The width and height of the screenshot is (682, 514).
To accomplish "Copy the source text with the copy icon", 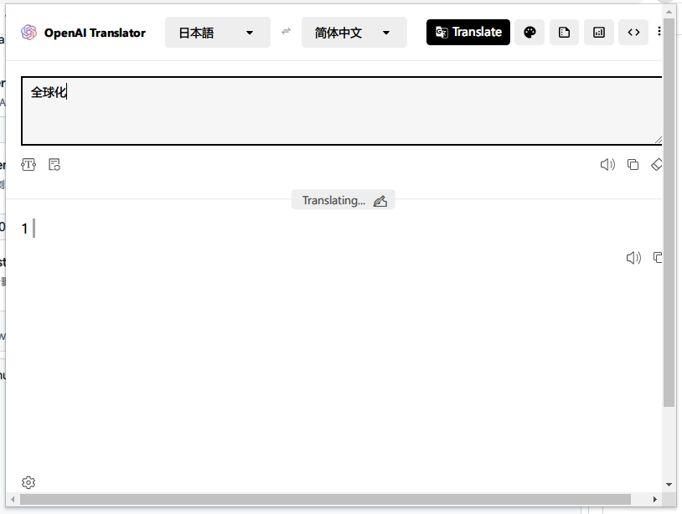I will coord(633,164).
